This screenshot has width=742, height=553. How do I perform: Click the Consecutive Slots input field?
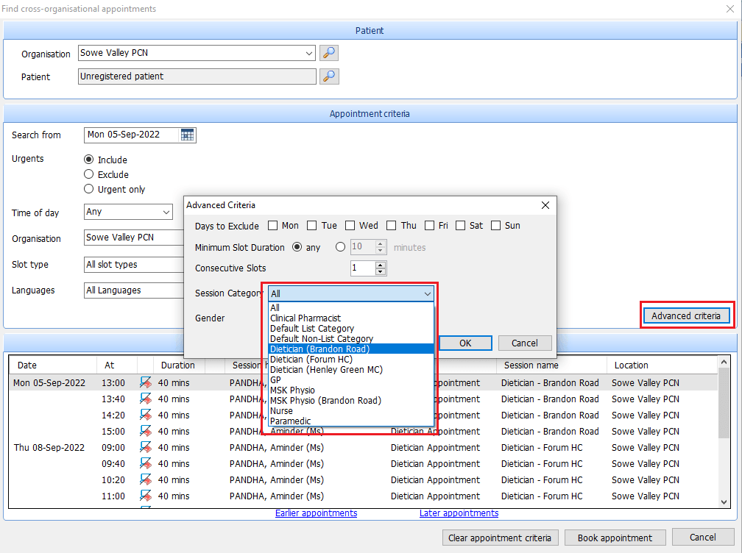(x=363, y=268)
